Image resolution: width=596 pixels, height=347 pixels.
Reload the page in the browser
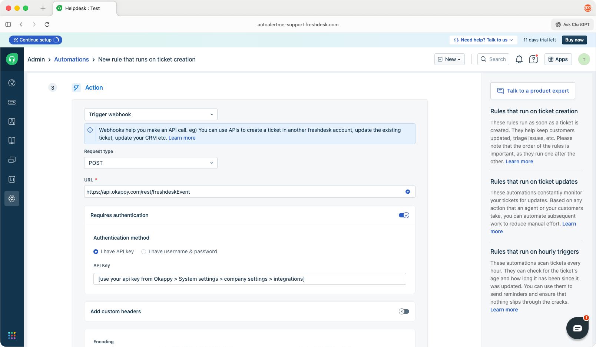(47, 24)
